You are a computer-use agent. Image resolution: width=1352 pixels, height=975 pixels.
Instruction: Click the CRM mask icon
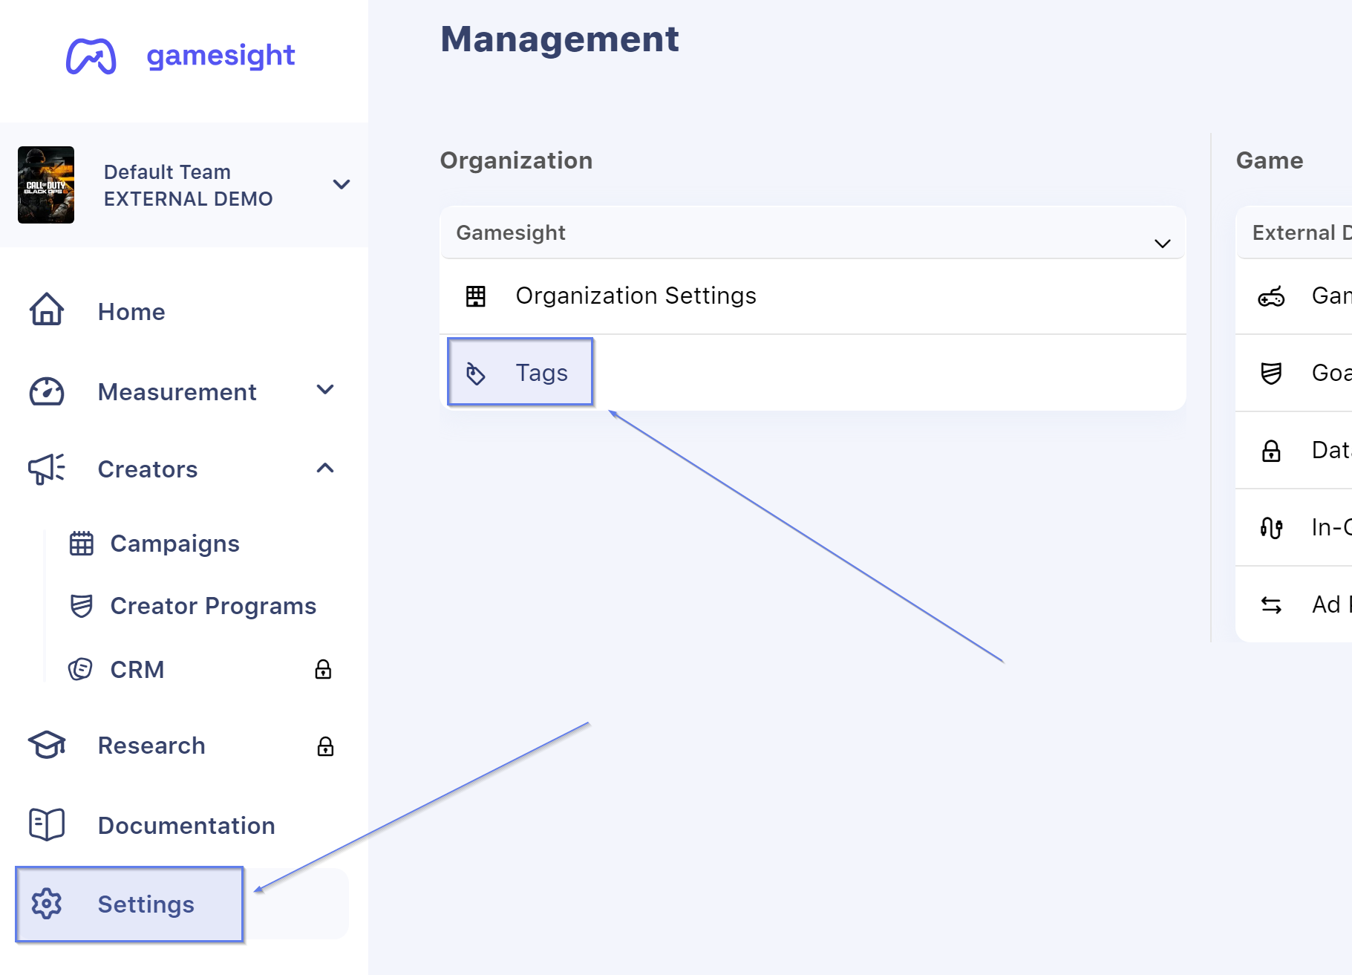[80, 669]
